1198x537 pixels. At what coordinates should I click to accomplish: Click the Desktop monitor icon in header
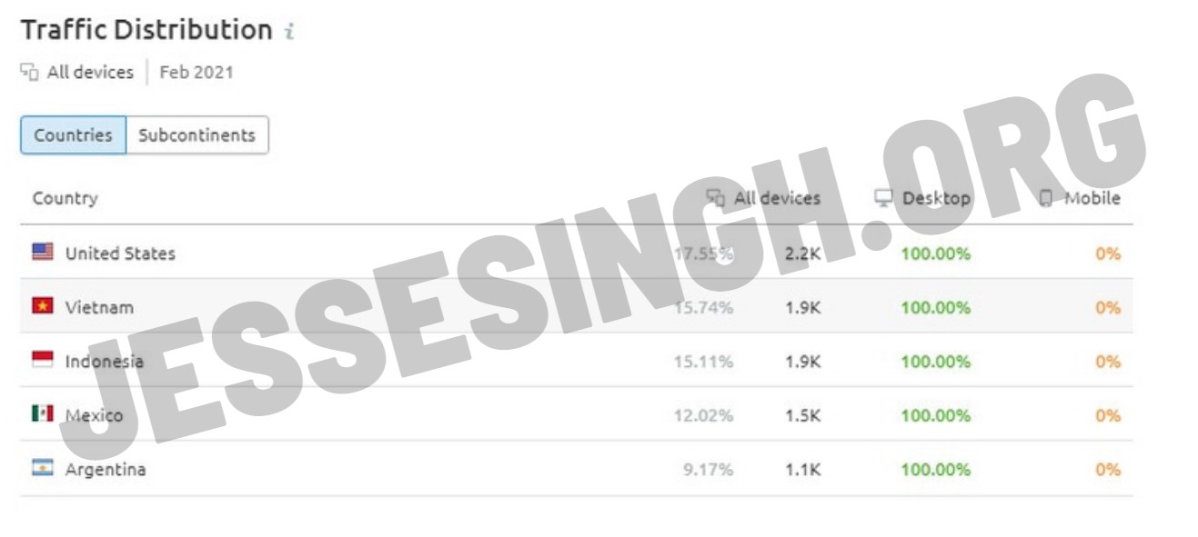(883, 198)
